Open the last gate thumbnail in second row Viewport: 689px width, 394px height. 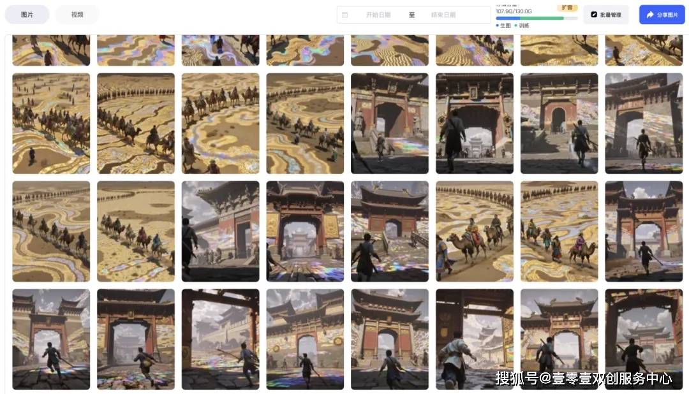click(x=644, y=123)
